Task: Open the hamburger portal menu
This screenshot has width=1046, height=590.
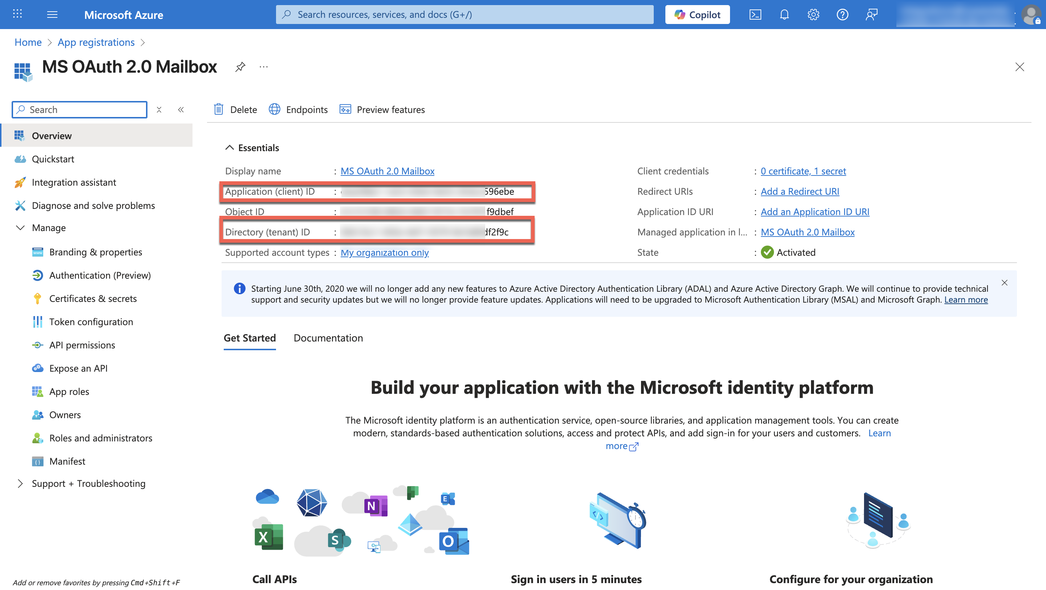Action: [x=52, y=15]
